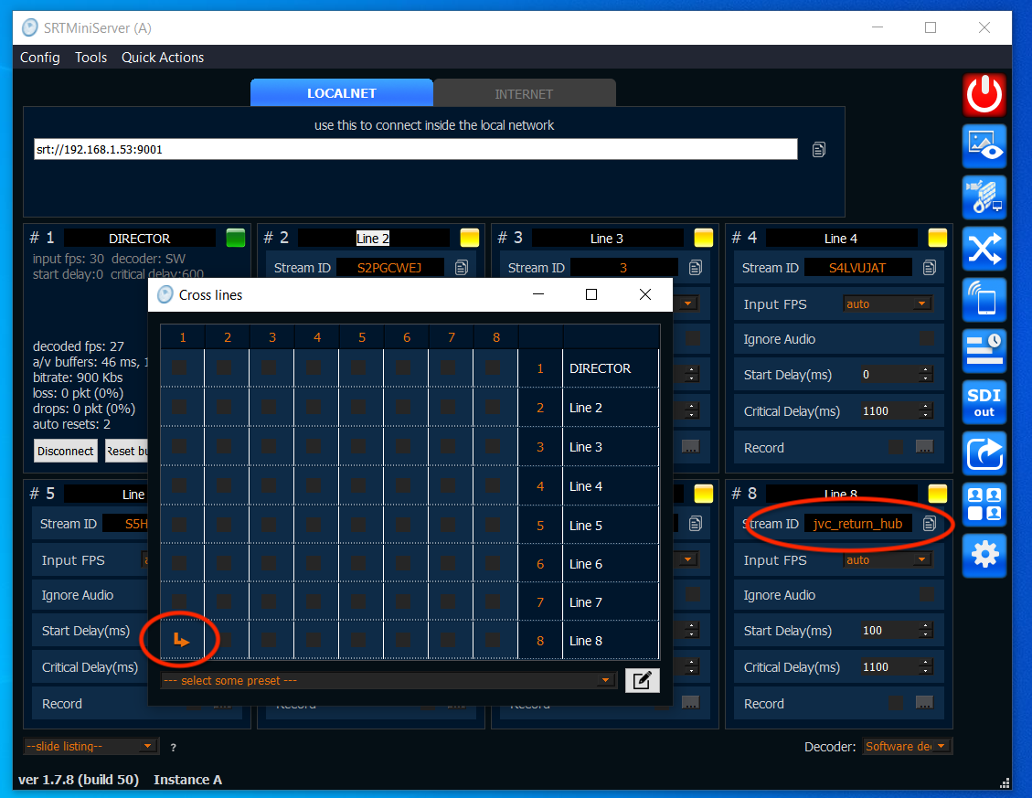
Task: Enable Ignore Audio checkbox for Line 4
Action: coord(926,339)
